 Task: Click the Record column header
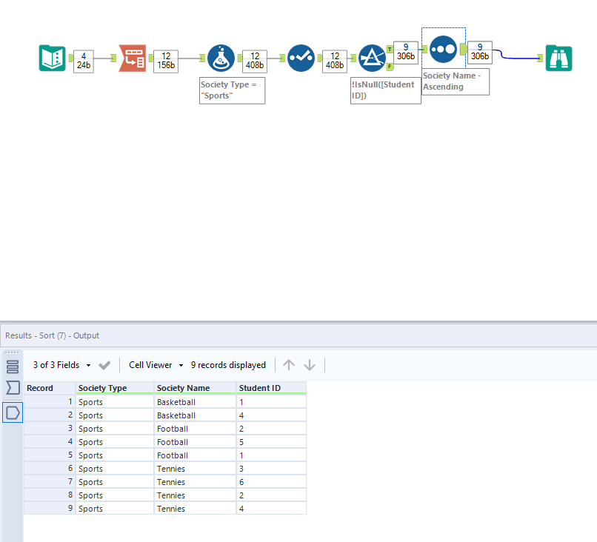click(x=50, y=388)
